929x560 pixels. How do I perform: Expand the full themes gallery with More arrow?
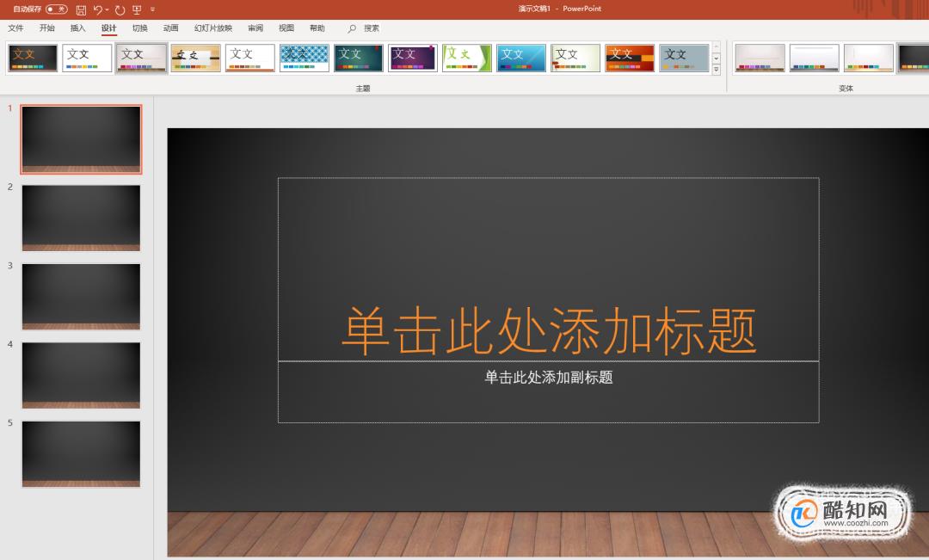point(717,70)
